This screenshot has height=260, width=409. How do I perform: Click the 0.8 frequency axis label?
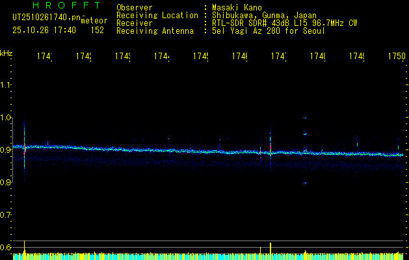5,182
